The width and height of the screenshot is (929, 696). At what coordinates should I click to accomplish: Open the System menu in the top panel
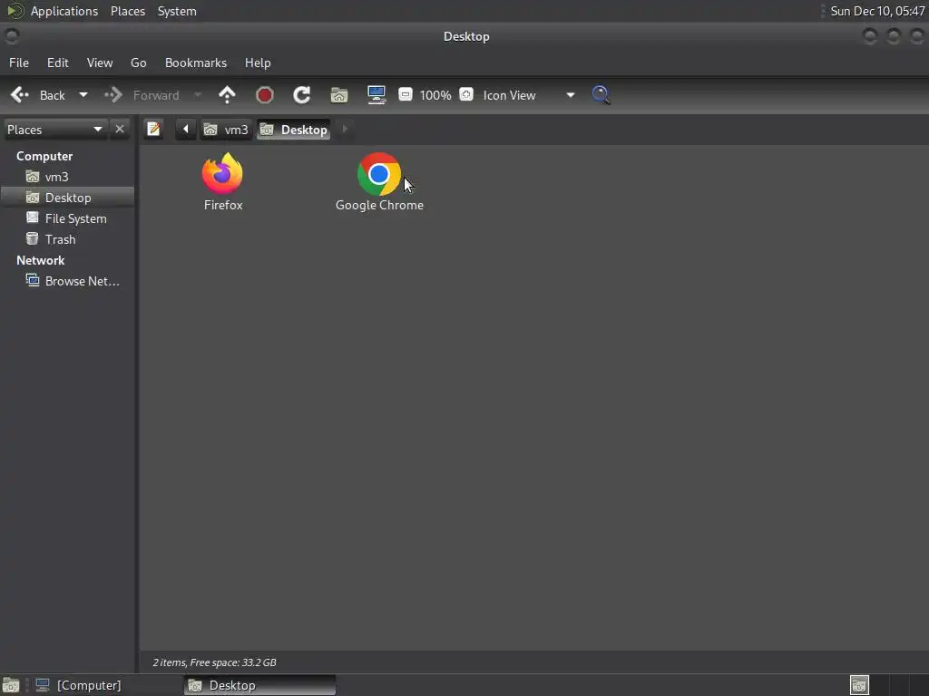pyautogui.click(x=177, y=11)
